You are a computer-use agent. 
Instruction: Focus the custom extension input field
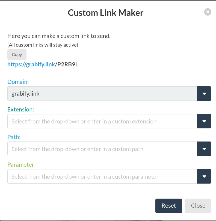[x=102, y=121]
